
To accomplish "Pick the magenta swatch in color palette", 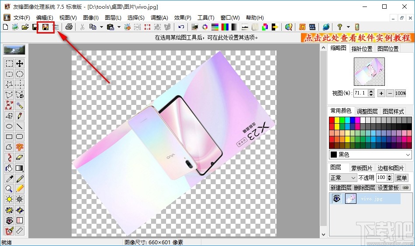I will tap(358, 120).
